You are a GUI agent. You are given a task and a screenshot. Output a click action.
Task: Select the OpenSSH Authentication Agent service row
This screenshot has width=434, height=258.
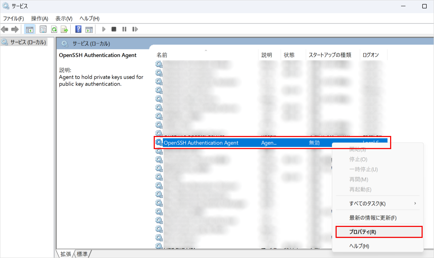201,143
